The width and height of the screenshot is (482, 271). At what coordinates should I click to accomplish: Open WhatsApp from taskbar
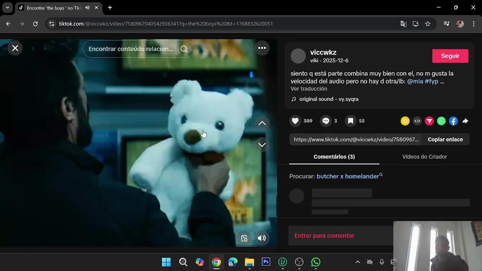click(316, 262)
